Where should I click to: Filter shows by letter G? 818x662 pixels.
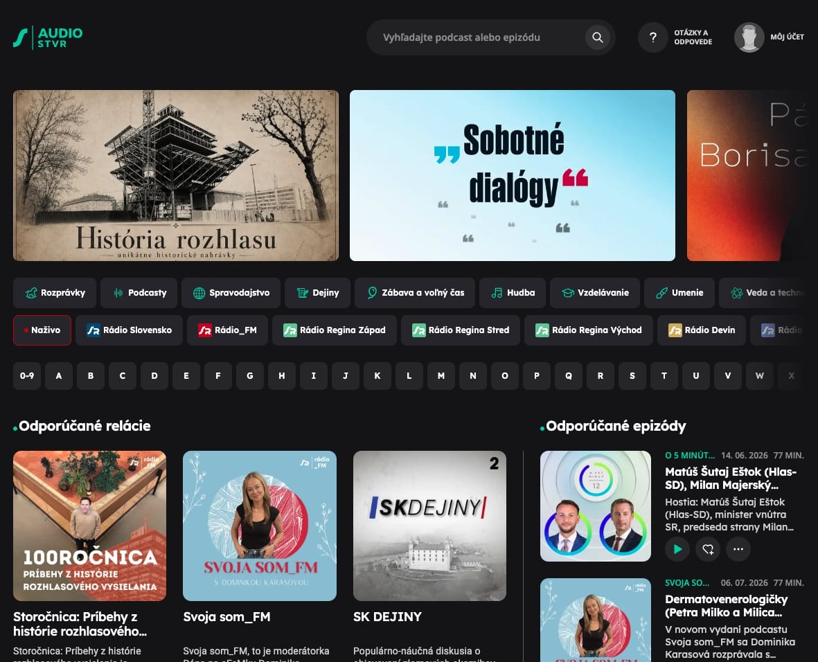[250, 375]
